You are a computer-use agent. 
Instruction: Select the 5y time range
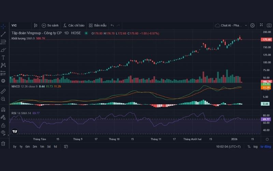tap(15, 146)
